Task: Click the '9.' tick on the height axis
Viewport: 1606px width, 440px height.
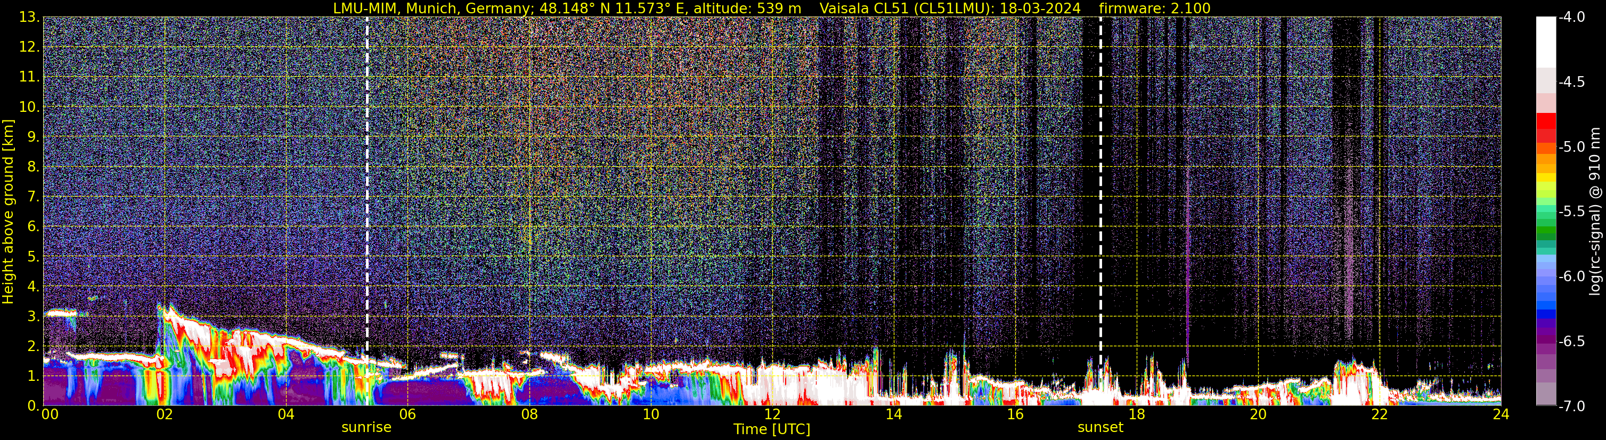Action: (x=34, y=136)
